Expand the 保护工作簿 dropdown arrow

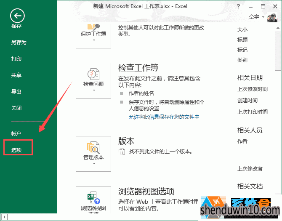(x=94, y=40)
